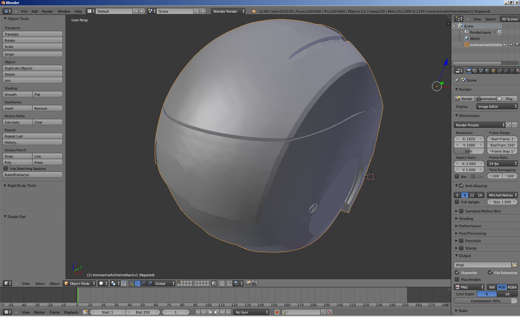Open the Constraints tab chain icon
The height and width of the screenshot is (317, 520).
[x=500, y=71]
